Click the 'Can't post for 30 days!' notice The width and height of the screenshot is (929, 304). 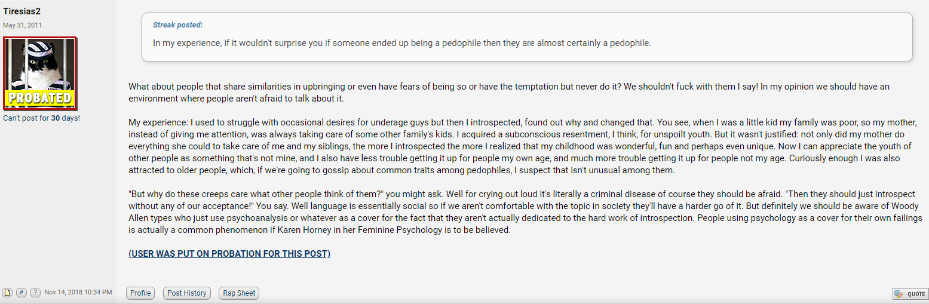41,118
